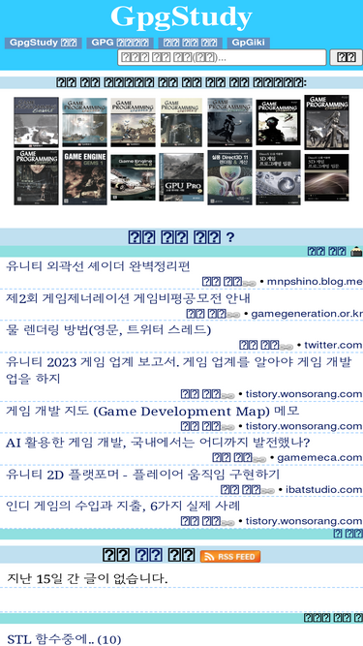
Task: Focus the search text field in the header
Action: click(222, 58)
